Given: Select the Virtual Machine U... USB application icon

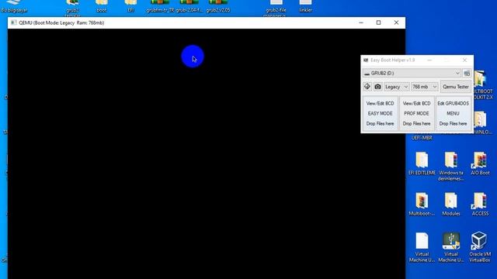Looking at the screenshot, I should (451, 247).
